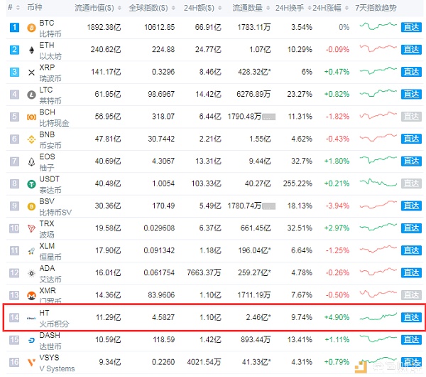Expand truncated BSV circulation 1780.74万
This screenshot has height=377, width=426.
(268, 206)
